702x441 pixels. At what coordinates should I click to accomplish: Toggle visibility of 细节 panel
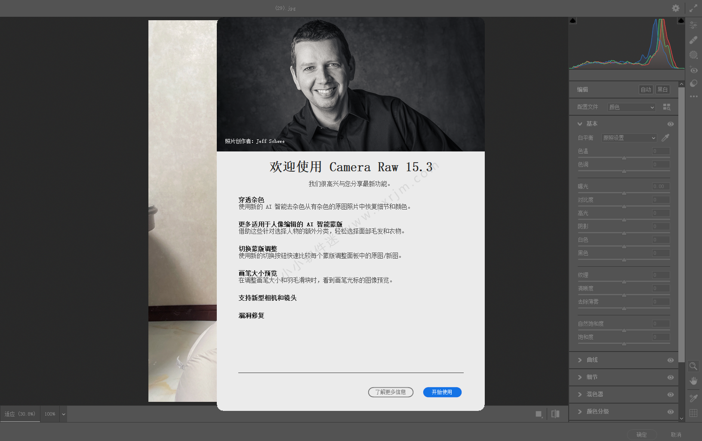(x=670, y=377)
